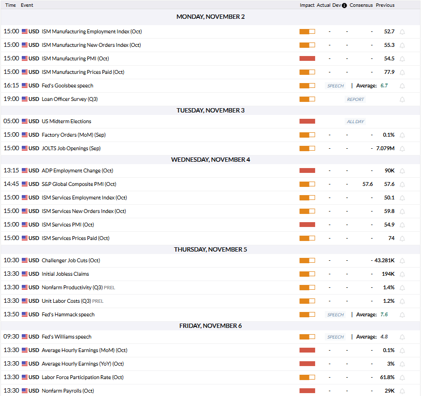Viewport: 421px width, 396px height.
Task: Click the bell icon for ISM Manufacturing Employment Index
Action: coord(402,32)
